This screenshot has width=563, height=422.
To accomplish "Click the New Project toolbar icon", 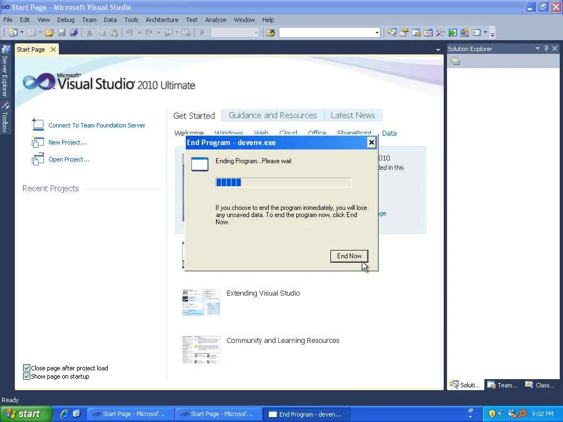I will tap(13, 32).
